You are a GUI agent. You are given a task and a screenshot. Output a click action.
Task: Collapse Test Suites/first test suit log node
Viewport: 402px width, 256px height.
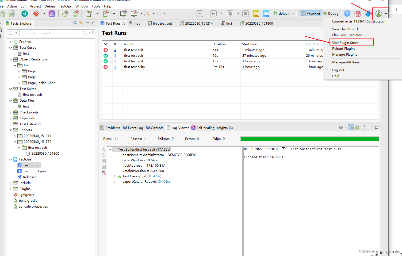tap(110, 150)
